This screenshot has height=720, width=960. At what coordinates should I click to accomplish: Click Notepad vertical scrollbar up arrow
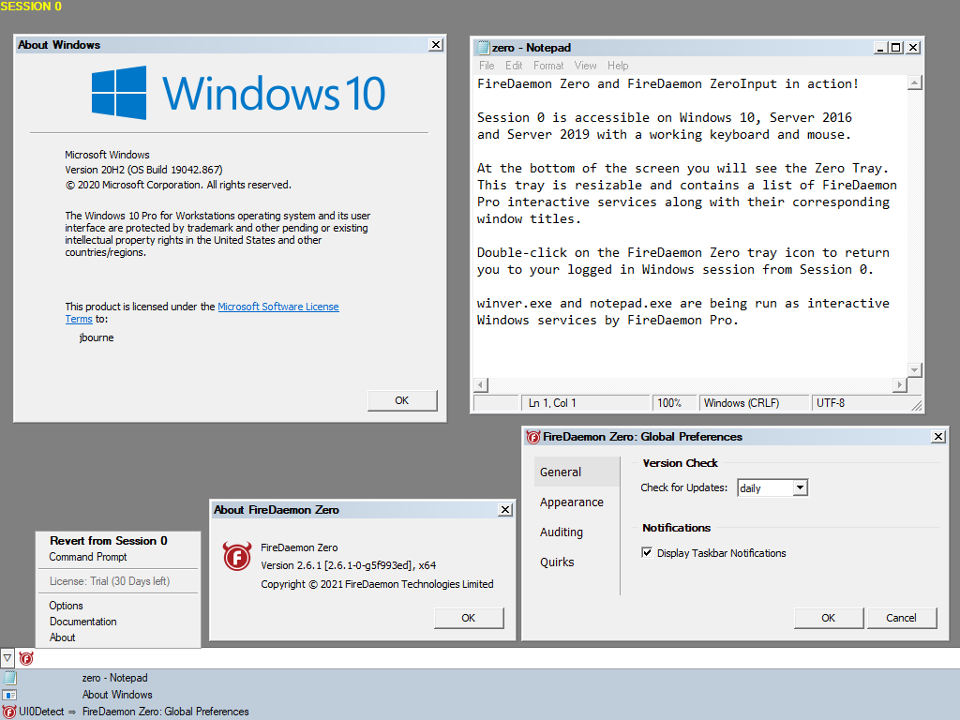coord(915,82)
